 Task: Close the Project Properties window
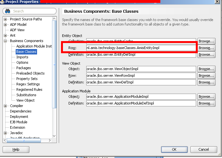coord(217,2)
